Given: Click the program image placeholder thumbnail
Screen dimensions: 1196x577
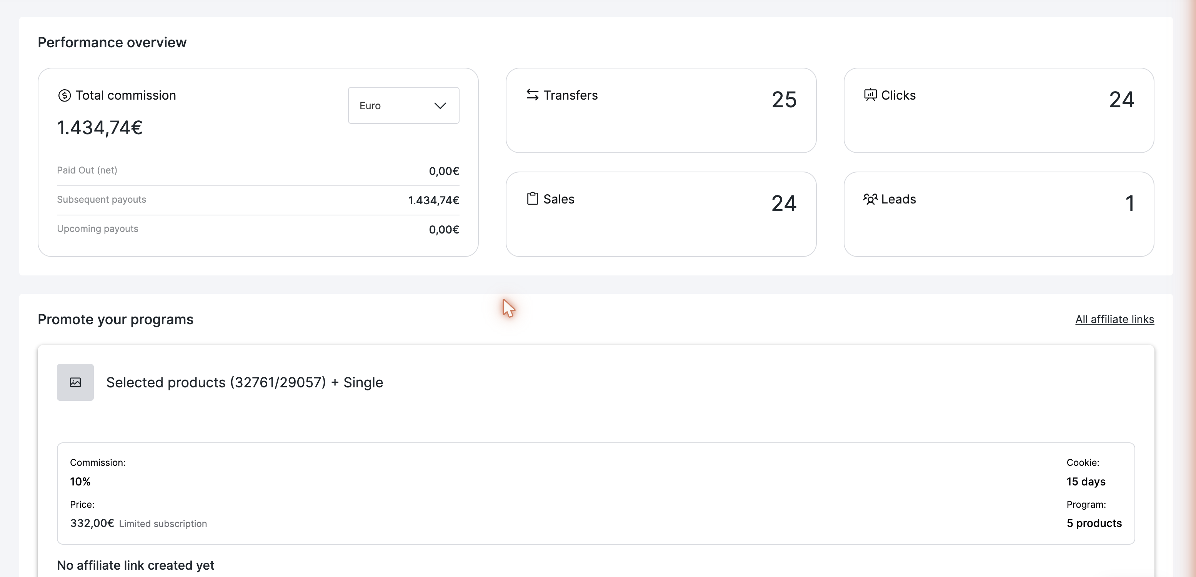Looking at the screenshot, I should point(75,382).
